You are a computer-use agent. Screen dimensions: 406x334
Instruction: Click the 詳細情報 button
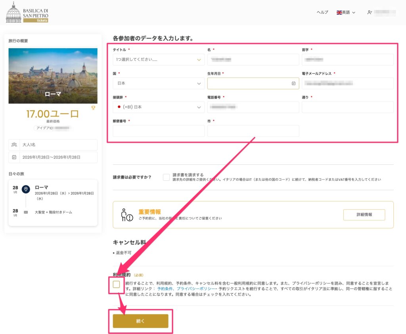pos(364,215)
